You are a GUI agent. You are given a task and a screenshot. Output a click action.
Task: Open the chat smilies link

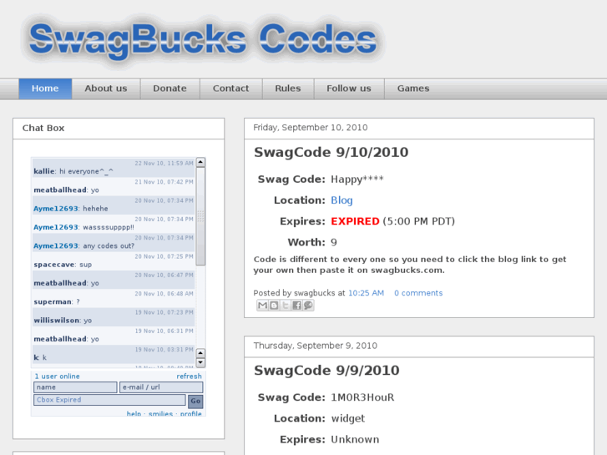tap(160, 413)
